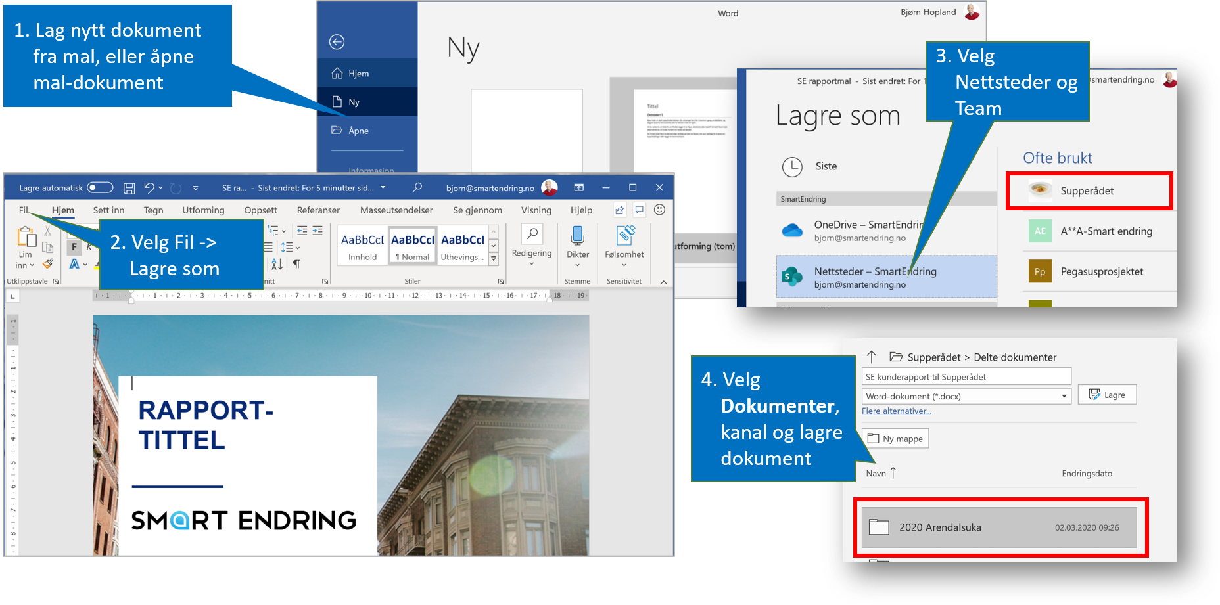Click the Decrease Indent icon
The image size is (1220, 605).
point(302,231)
